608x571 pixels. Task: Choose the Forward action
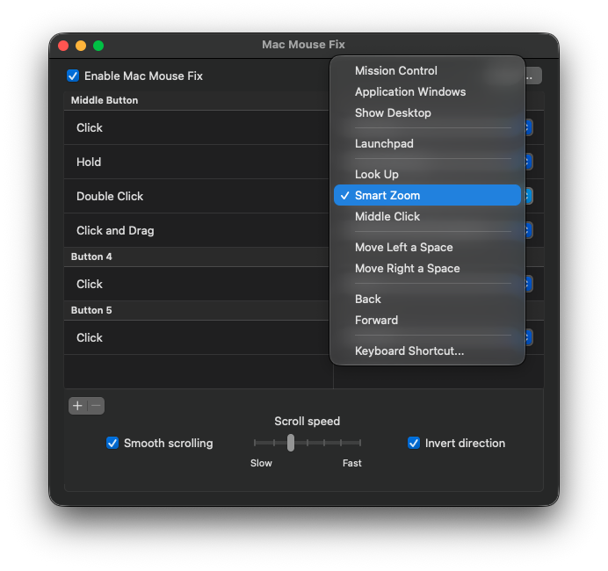pyautogui.click(x=427, y=320)
